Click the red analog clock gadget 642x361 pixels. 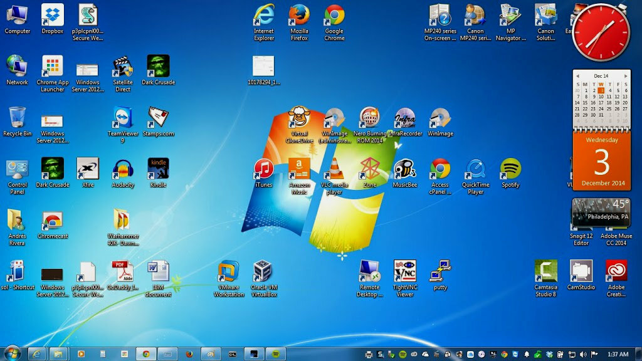(601, 33)
